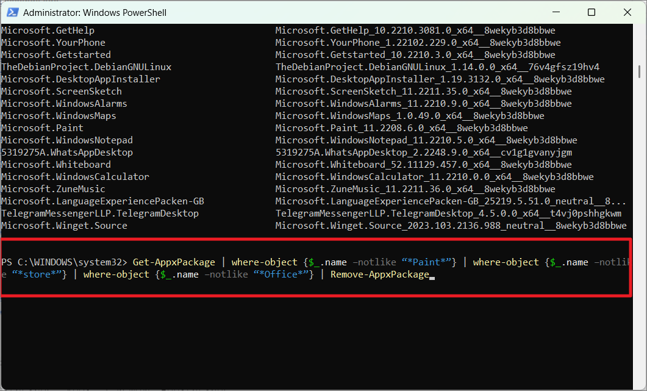
Task: Click full package name Microsoft.Winget.Source_2023.103.2136.988
Action: coord(451,226)
